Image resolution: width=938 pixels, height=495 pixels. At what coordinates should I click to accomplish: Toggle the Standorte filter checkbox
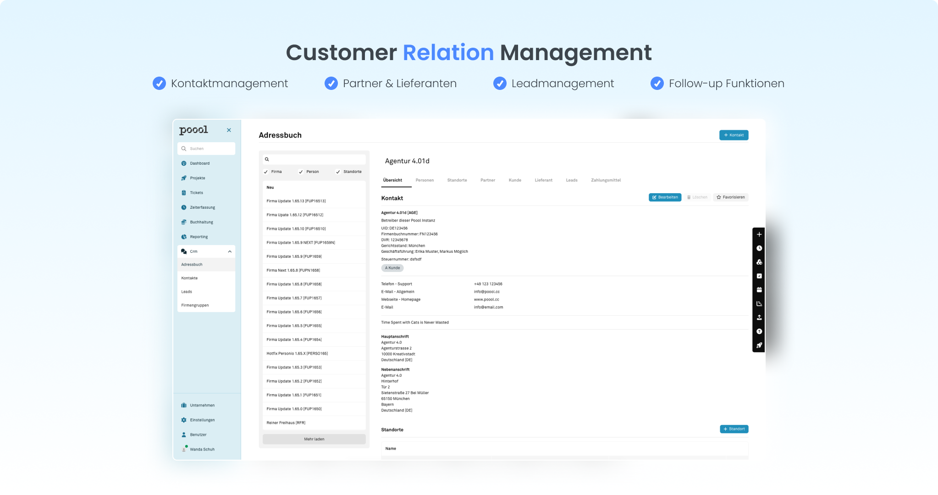pyautogui.click(x=338, y=172)
